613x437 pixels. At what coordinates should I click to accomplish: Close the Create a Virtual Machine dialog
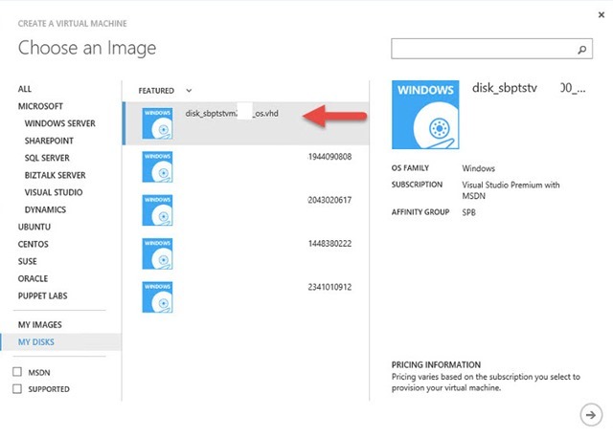(602, 15)
